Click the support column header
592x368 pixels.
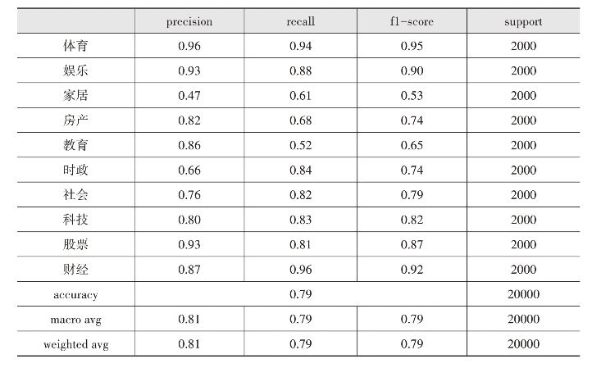click(523, 22)
